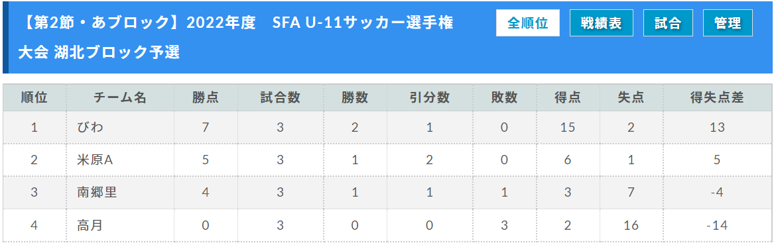The image size is (776, 245).
Task: Select the 順位 column header
Action: click(x=34, y=98)
